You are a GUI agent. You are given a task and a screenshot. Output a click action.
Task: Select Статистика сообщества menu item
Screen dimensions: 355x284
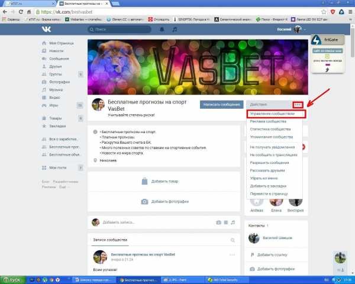[x=270, y=129]
